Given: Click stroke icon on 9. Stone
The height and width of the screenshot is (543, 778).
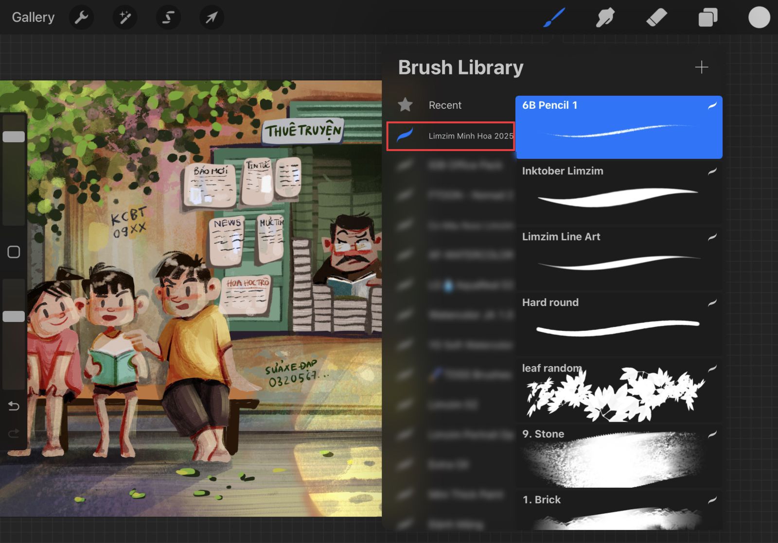Looking at the screenshot, I should pyautogui.click(x=712, y=434).
